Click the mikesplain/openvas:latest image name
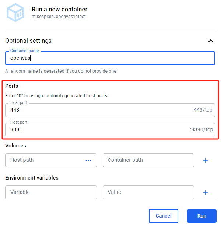 tap(59, 17)
